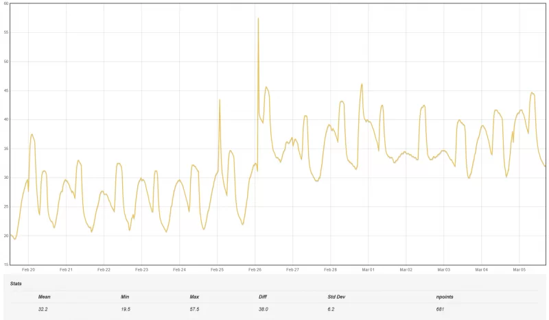Click the Min column header in Stats
The image size is (549, 320).
125,297
